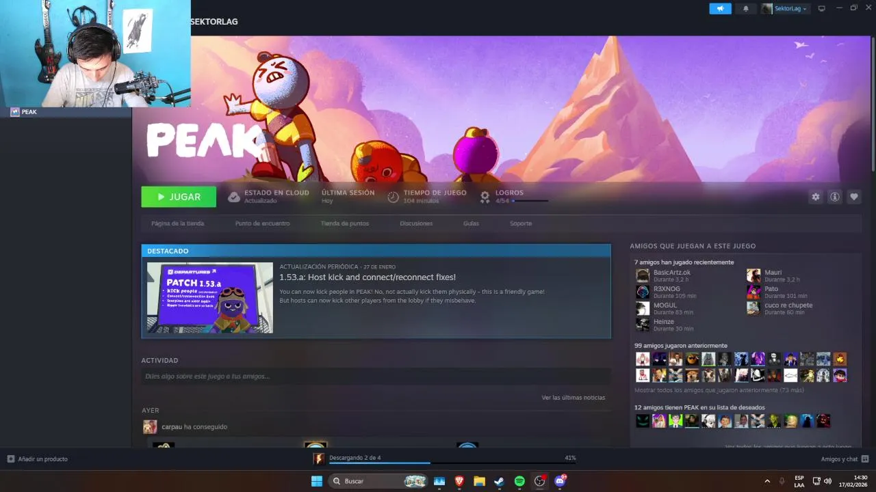This screenshot has height=492, width=876.
Task: Click the taskbar Buscar search box
Action: (x=378, y=481)
